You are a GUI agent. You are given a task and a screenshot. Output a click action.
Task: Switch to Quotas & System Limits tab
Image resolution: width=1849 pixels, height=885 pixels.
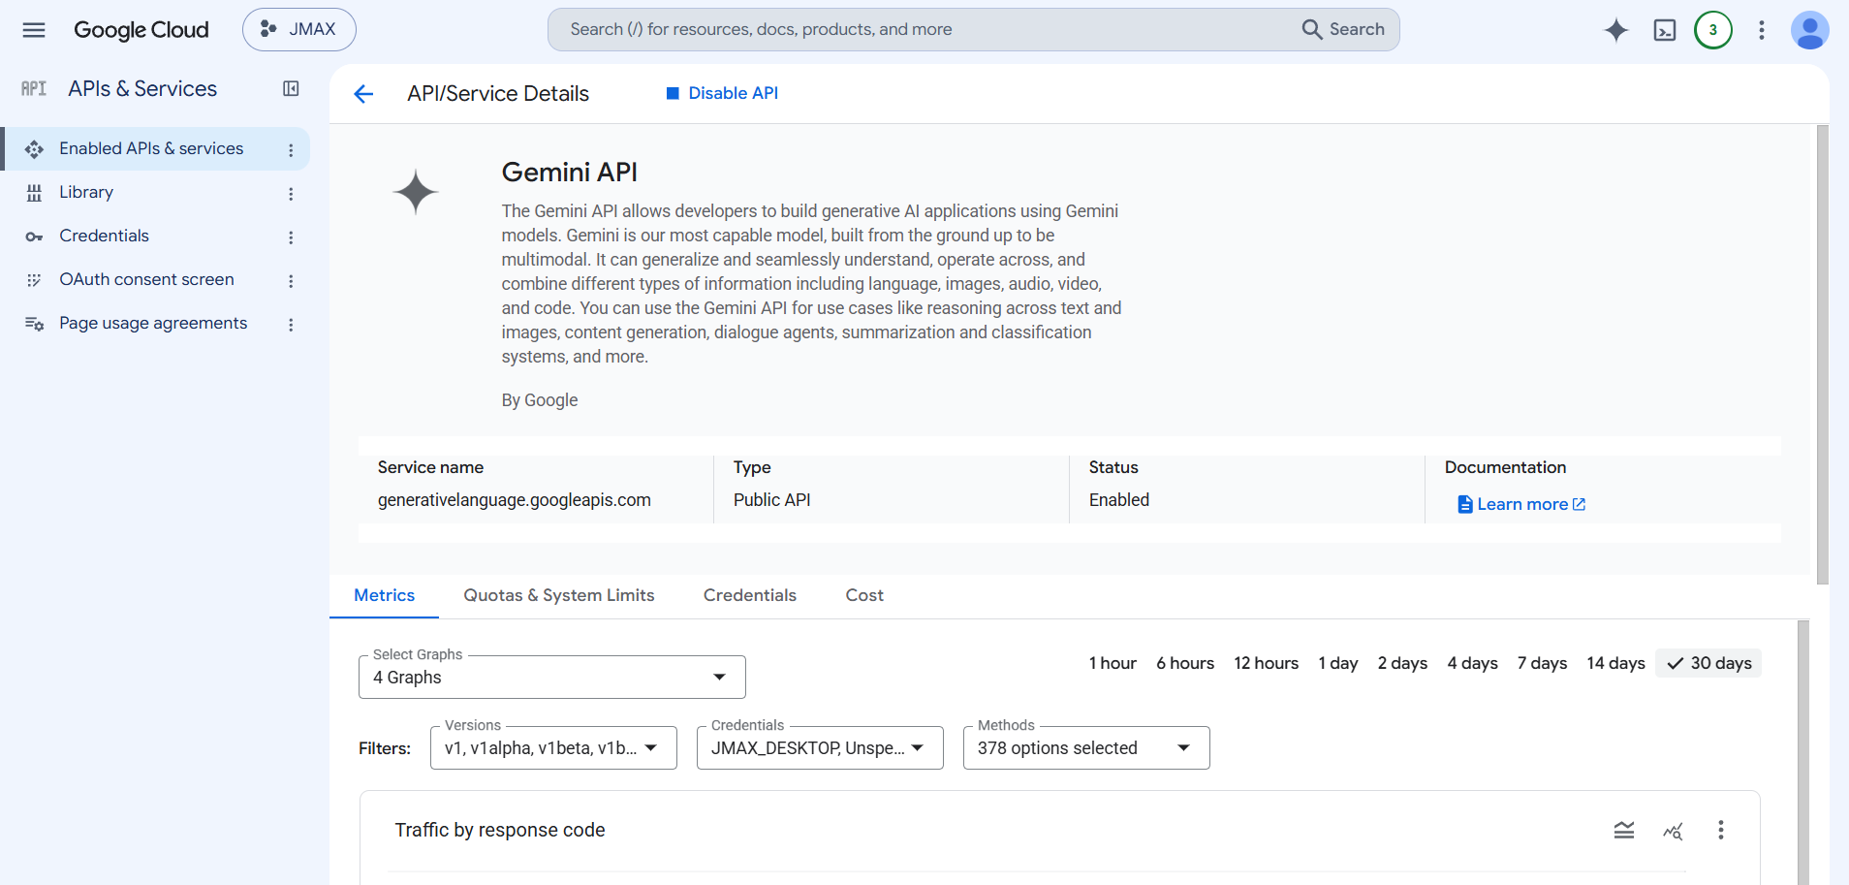point(559,595)
